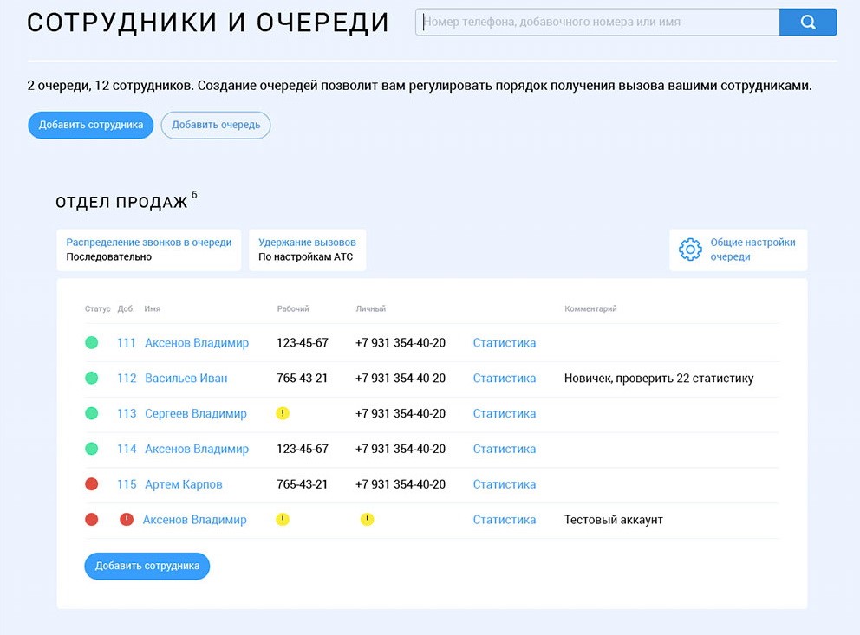This screenshot has width=860, height=635.
Task: Click comment Тестовый аккаунт
Action: pos(613,520)
